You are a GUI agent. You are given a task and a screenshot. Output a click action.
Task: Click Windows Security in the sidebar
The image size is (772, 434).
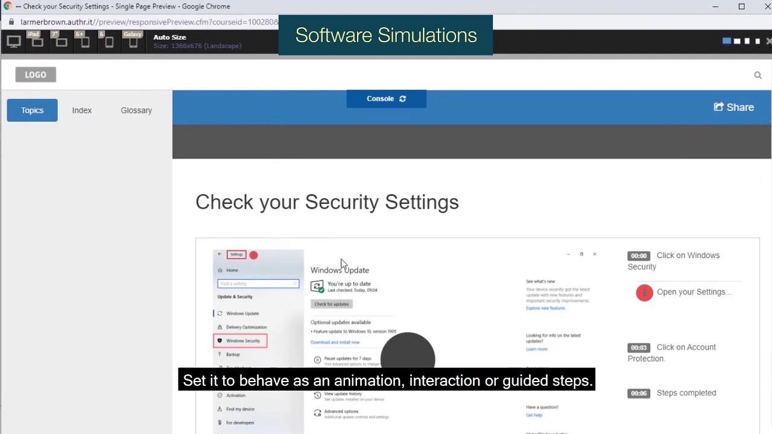point(240,341)
